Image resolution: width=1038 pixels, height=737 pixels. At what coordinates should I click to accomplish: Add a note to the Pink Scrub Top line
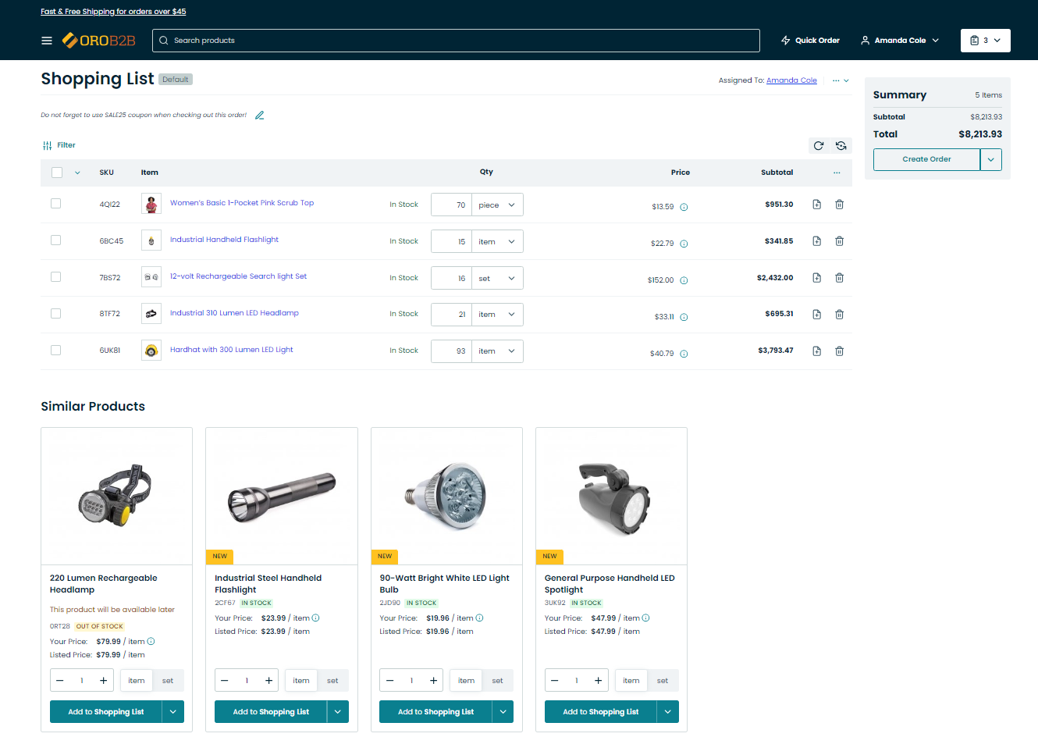point(816,205)
